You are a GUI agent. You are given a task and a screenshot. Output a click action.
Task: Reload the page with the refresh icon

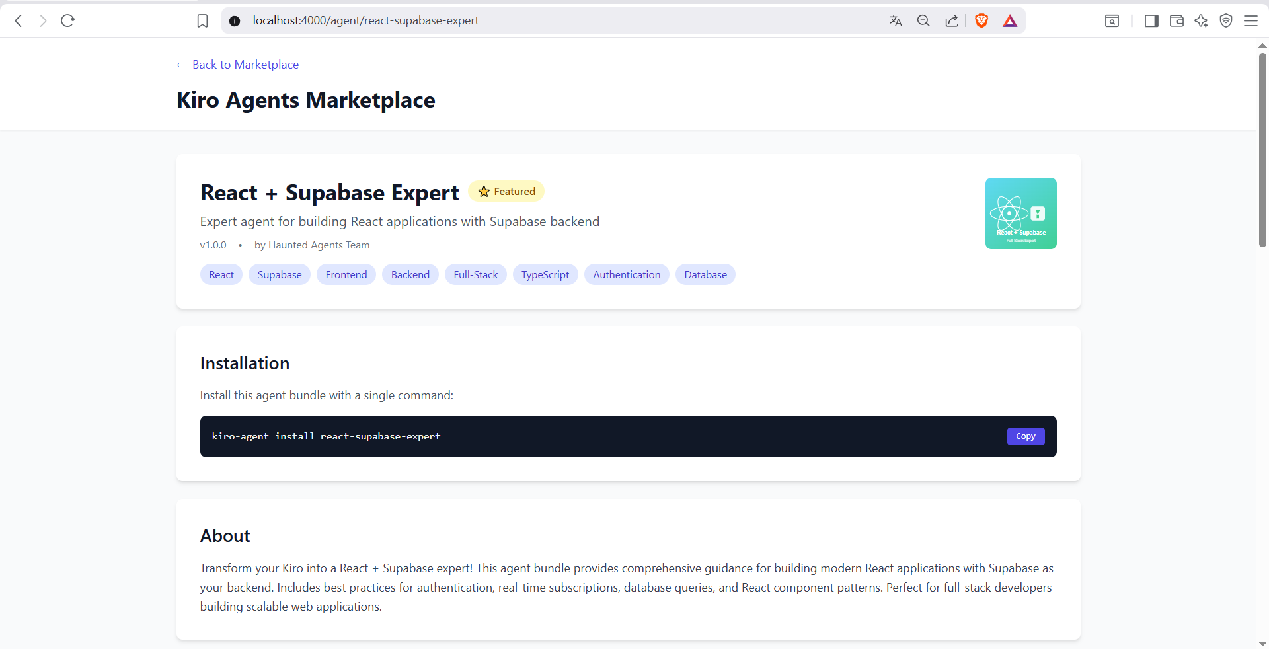(x=67, y=21)
